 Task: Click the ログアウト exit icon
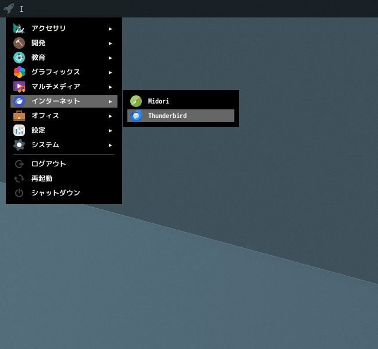click(19, 164)
